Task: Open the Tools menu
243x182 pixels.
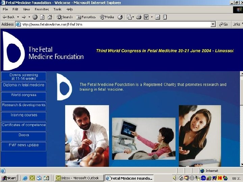Action: [57, 9]
